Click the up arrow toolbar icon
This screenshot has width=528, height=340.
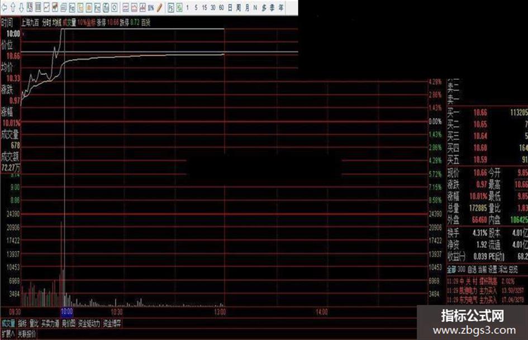click(x=13, y=7)
